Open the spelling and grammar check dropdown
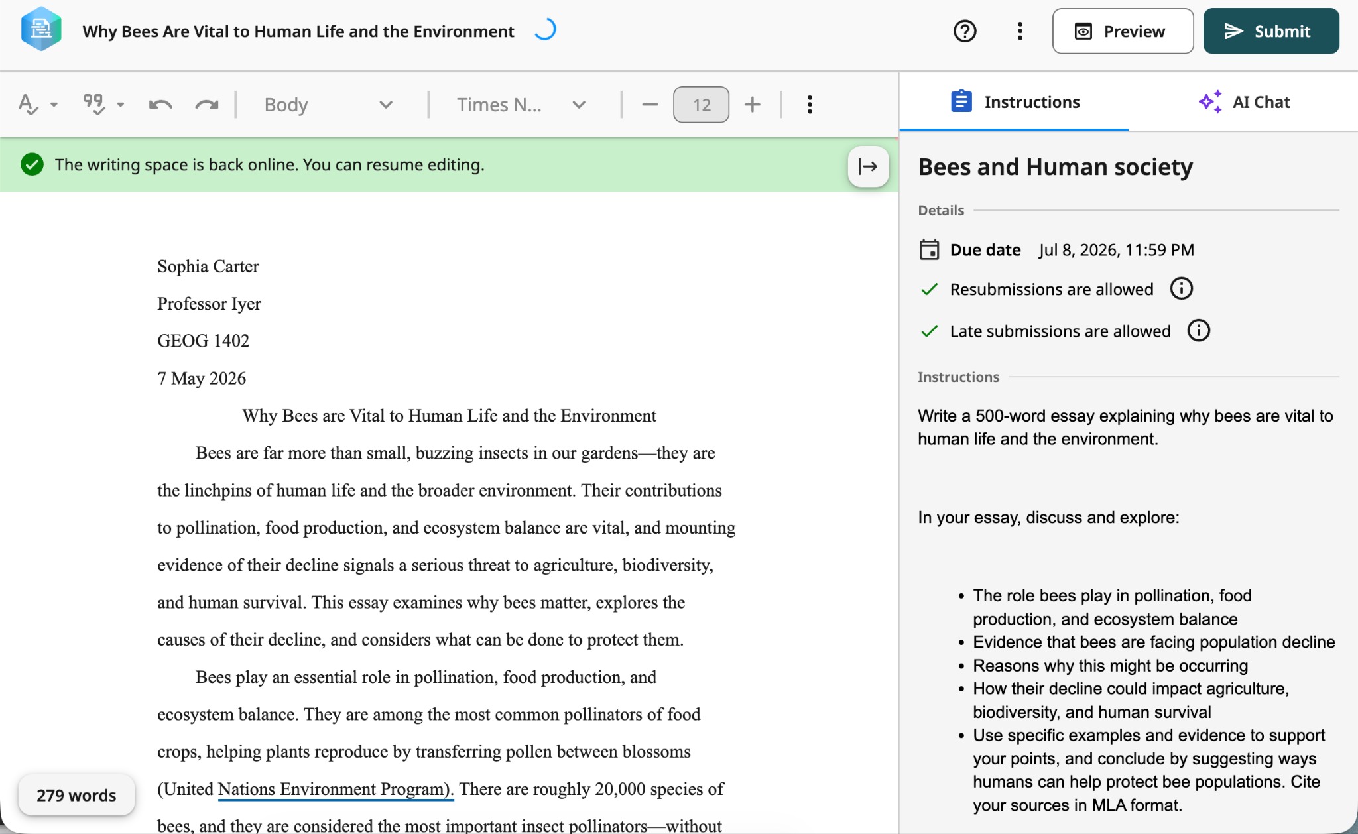 point(38,105)
